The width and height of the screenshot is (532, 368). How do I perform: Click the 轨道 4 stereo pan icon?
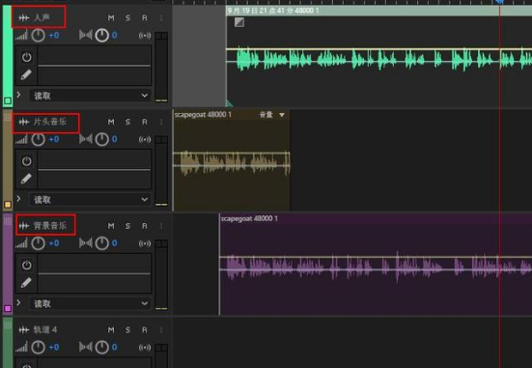click(86, 347)
